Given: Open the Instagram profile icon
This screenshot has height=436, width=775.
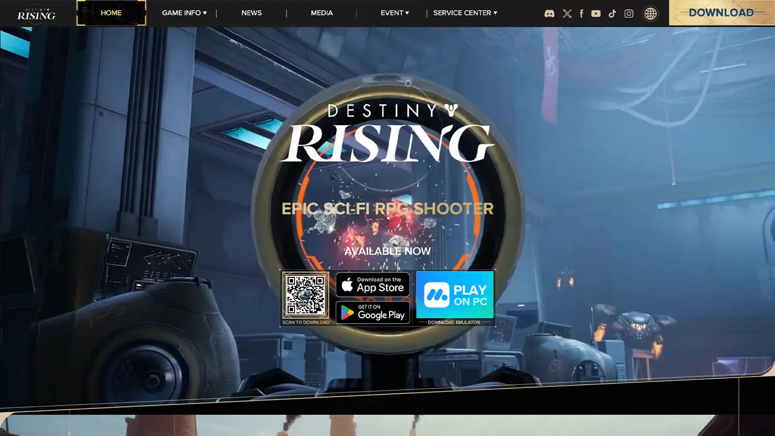Looking at the screenshot, I should (629, 13).
